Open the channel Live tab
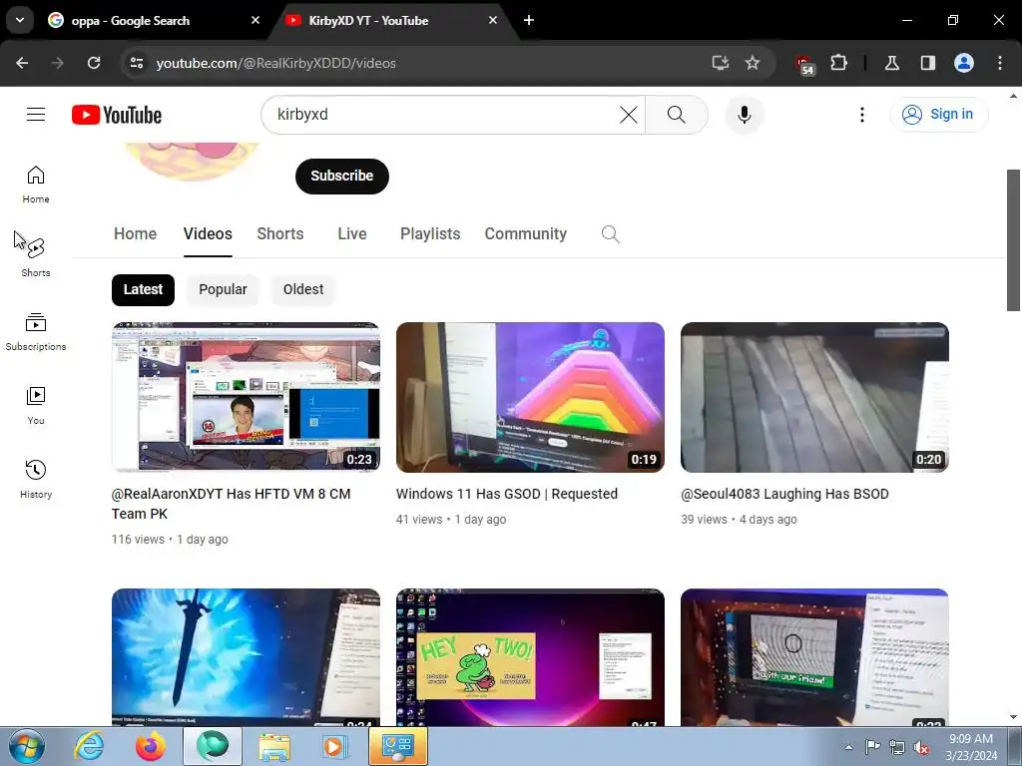This screenshot has height=766, width=1022. 352,233
